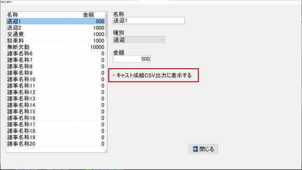Click the 1000 amount in 駐車料 row
302x170 pixels.
(x=98, y=40)
